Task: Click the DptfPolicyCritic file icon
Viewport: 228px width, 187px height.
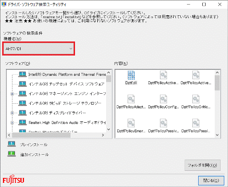Action: 196,99
